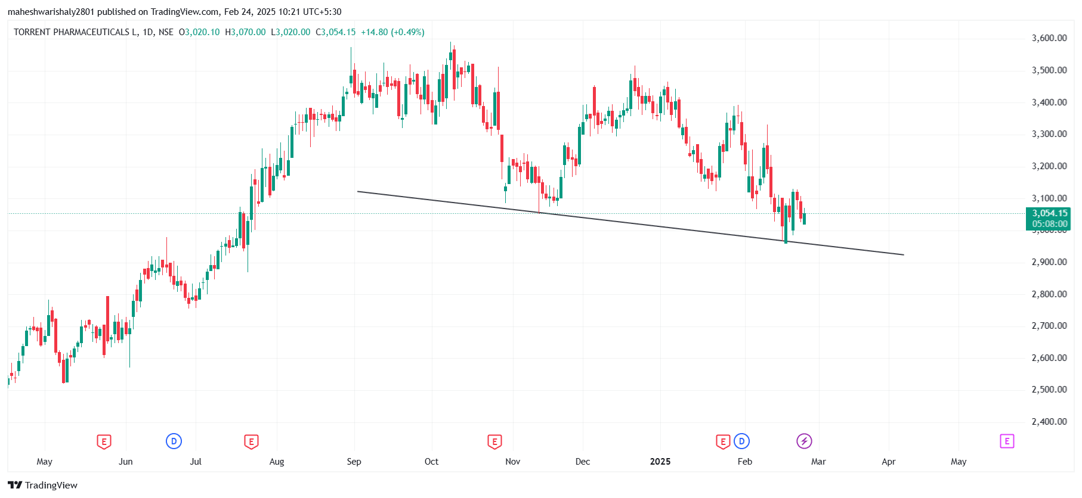The width and height of the screenshot is (1082, 498).
Task: Click the TORRENT PHARMACEUTICALS L symbol title
Action: click(75, 32)
